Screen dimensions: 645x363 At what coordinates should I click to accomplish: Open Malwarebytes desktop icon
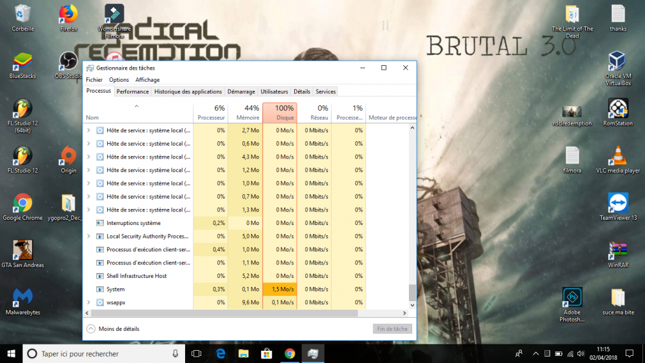tap(23, 297)
